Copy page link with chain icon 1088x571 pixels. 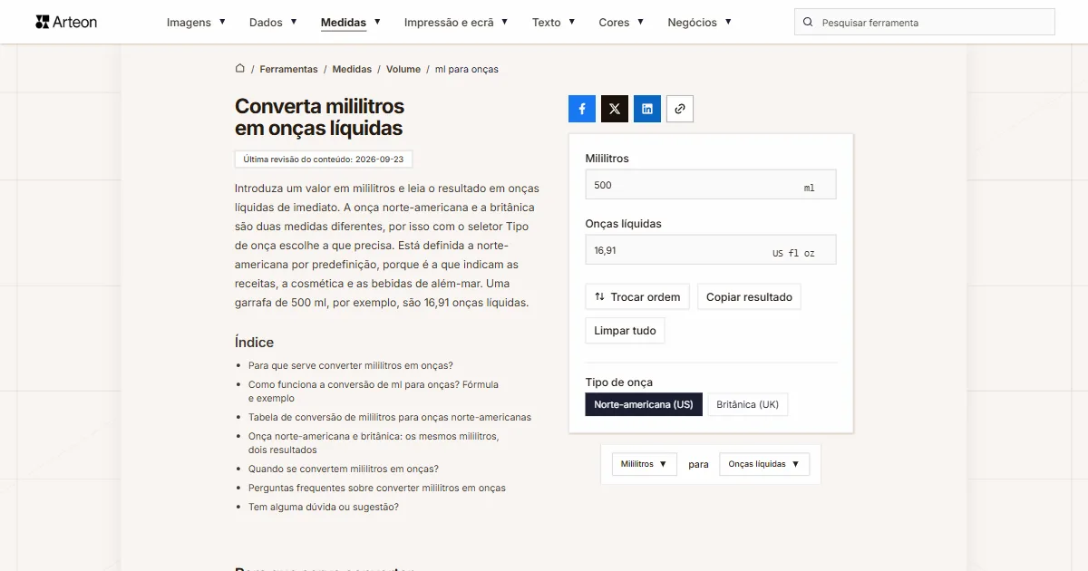680,109
